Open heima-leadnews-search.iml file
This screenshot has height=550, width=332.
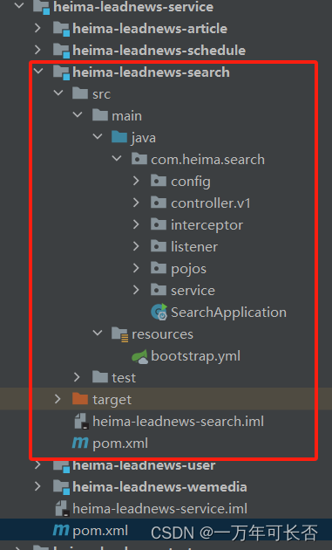pyautogui.click(x=179, y=422)
